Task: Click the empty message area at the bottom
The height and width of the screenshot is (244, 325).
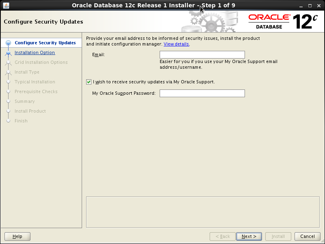Action: (x=203, y=212)
